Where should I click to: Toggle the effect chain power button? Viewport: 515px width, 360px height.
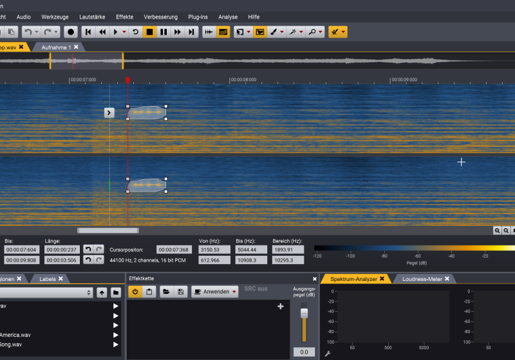click(135, 291)
